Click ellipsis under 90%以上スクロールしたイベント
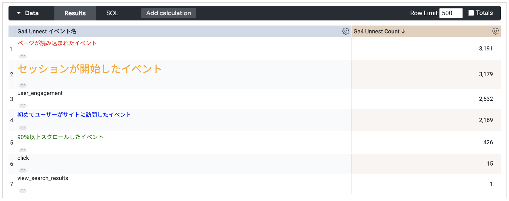 tap(23, 150)
